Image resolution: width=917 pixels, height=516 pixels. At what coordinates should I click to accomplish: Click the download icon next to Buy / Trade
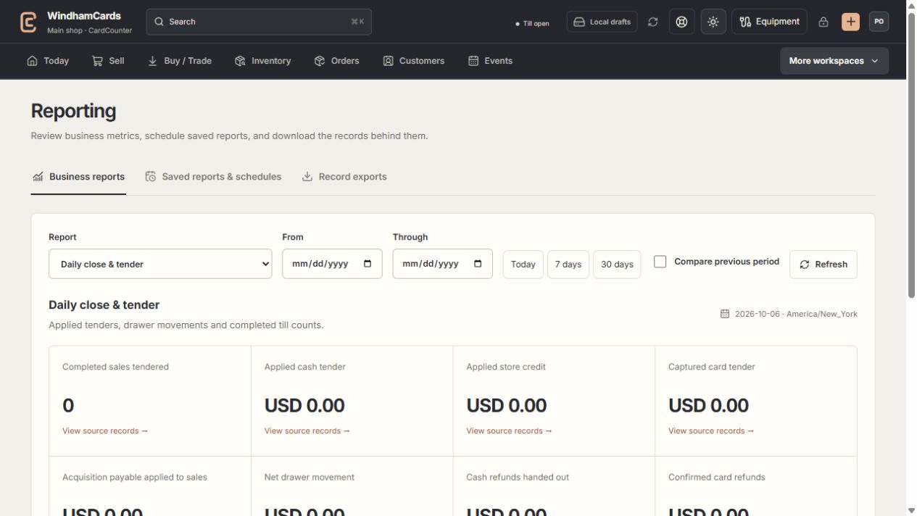pyautogui.click(x=153, y=61)
